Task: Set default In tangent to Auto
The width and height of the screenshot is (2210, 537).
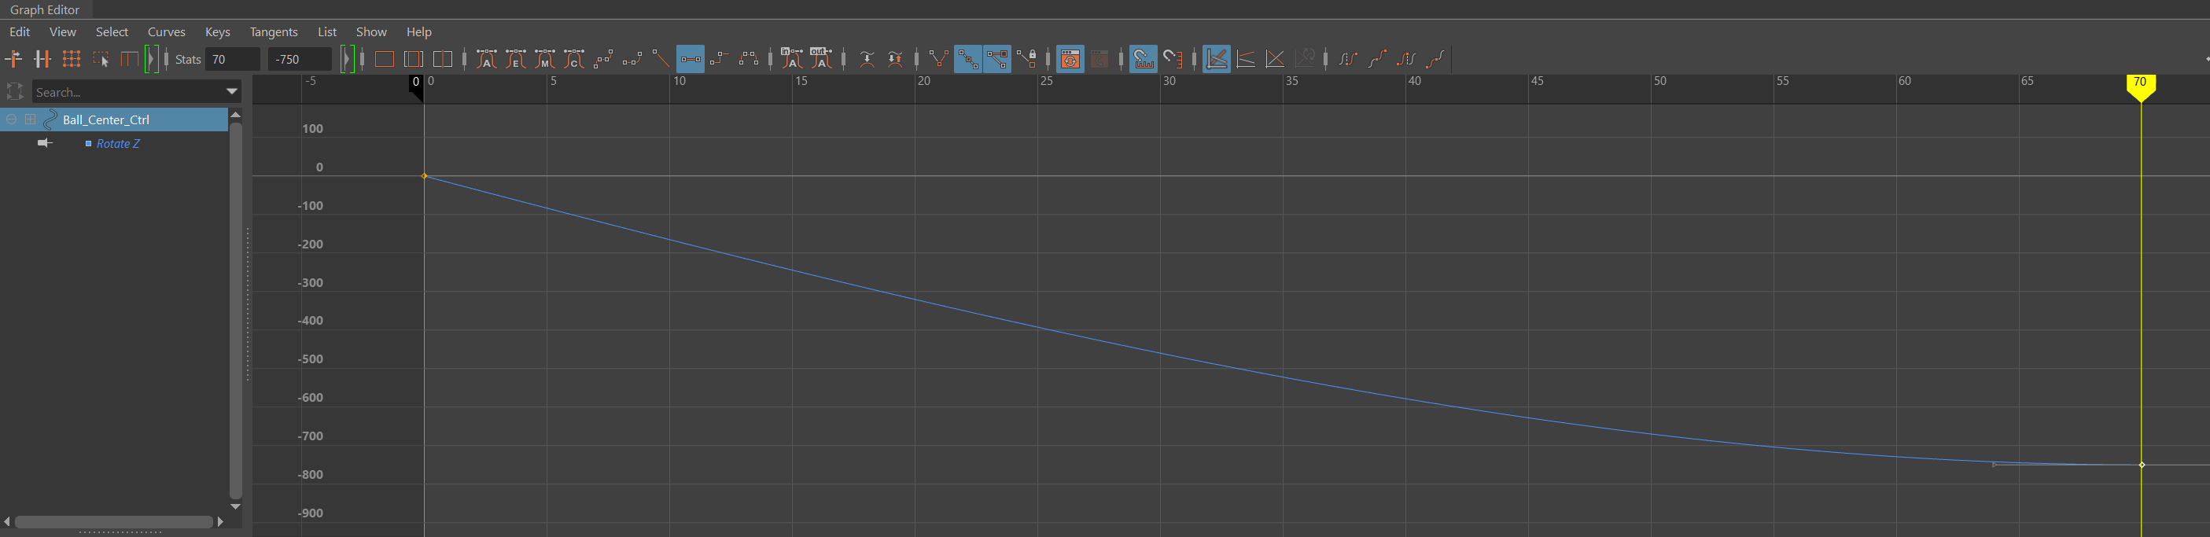Action: point(792,59)
